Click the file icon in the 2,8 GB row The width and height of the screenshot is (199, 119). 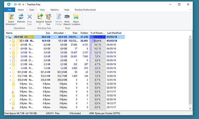(x=13, y=60)
